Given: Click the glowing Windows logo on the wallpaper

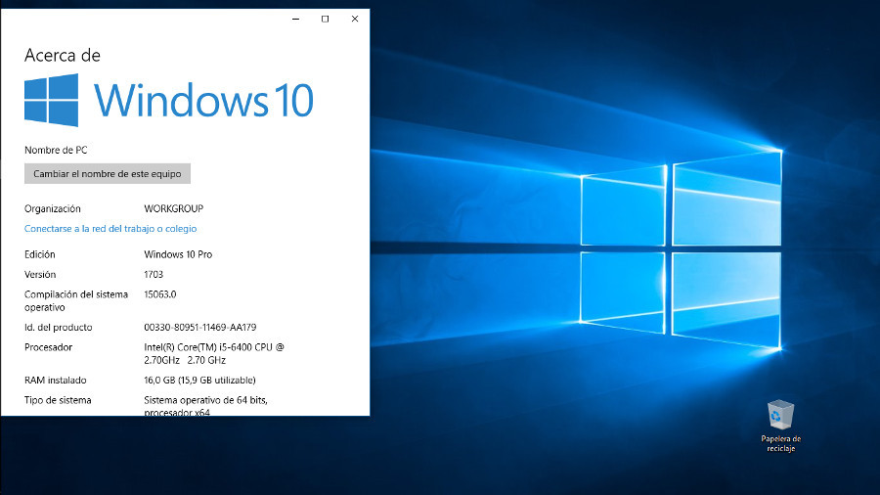Looking at the screenshot, I should pos(682,256).
